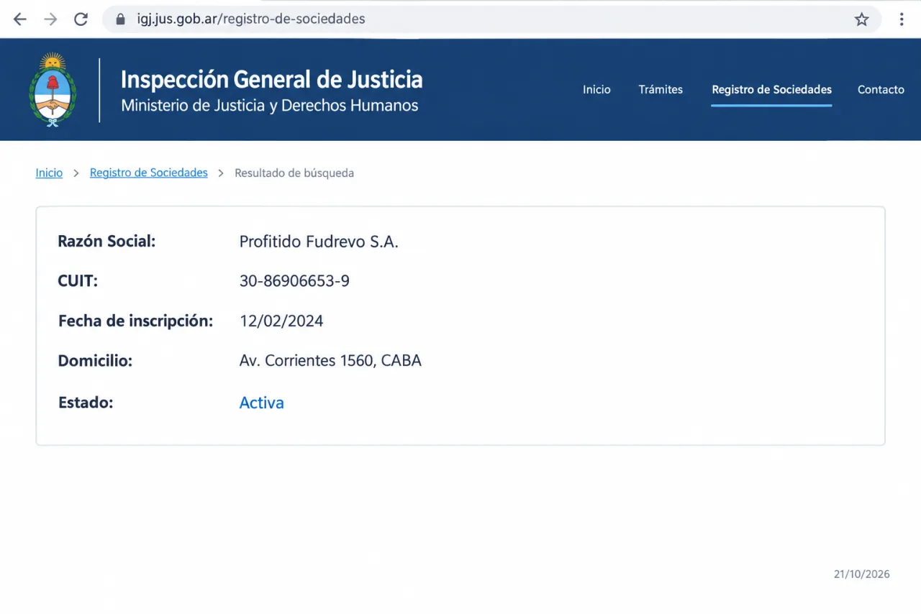
Task: Follow the Registro de Sociedades breadcrumb link
Action: point(149,173)
